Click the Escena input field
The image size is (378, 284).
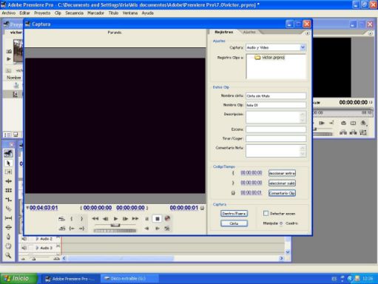click(276, 129)
